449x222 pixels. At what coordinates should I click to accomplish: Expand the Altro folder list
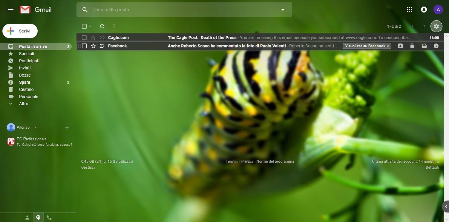[23, 104]
